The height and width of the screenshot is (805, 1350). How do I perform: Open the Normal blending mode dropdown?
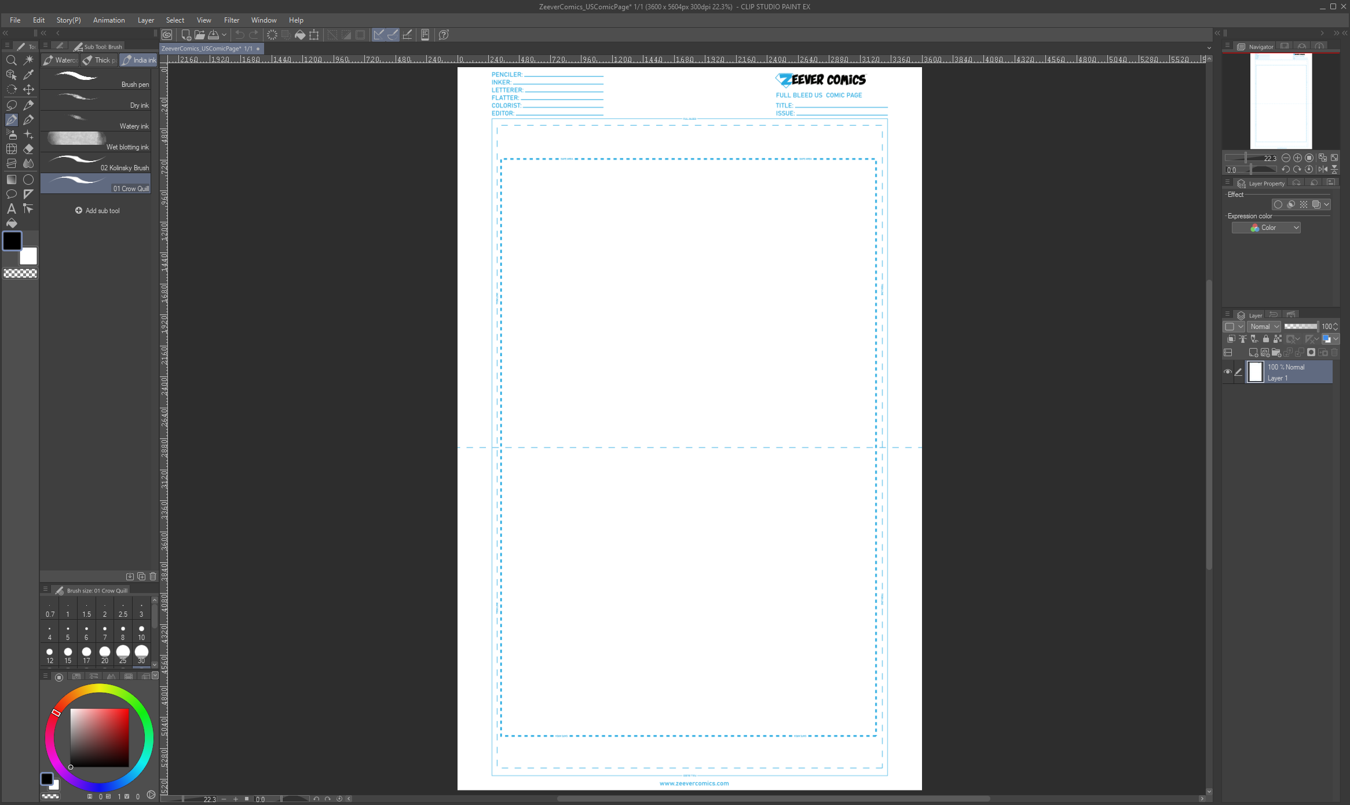point(1264,326)
